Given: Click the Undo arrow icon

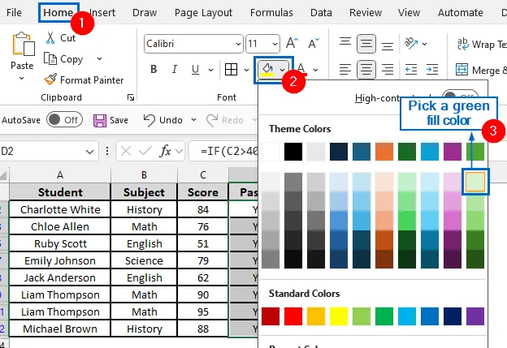Looking at the screenshot, I should (149, 120).
